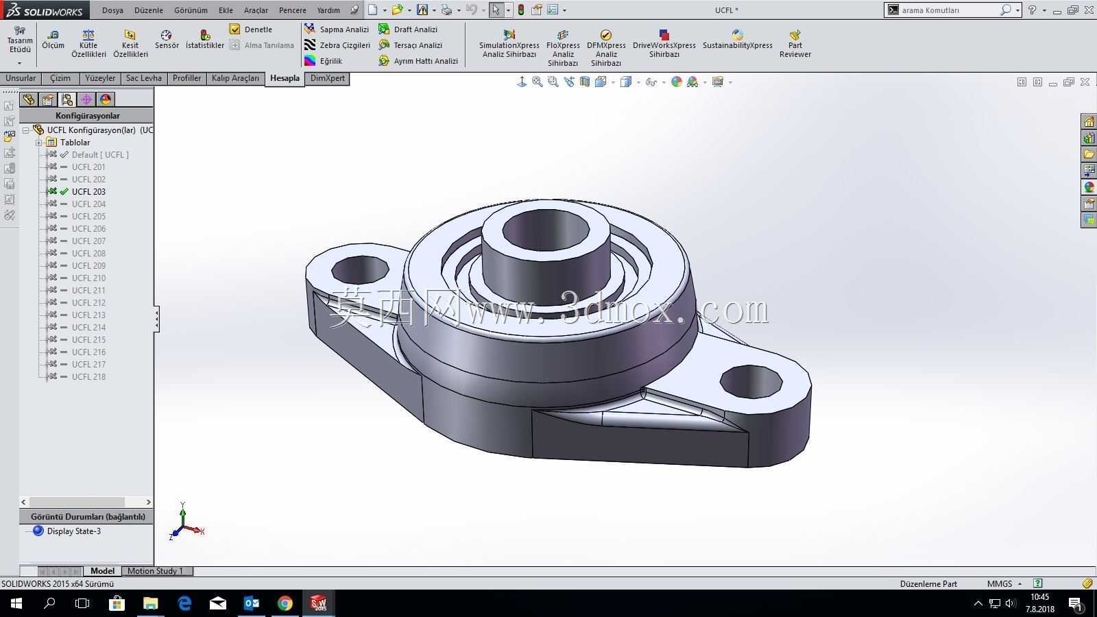Image resolution: width=1097 pixels, height=617 pixels.
Task: Toggle Draft Analizi display
Action: 408,29
